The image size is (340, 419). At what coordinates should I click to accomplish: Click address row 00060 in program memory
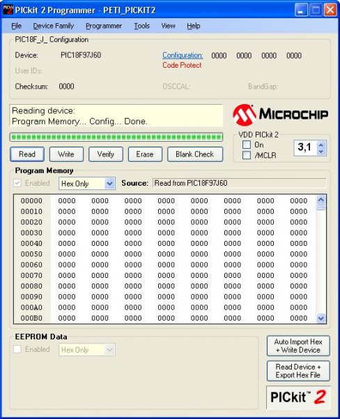31,265
